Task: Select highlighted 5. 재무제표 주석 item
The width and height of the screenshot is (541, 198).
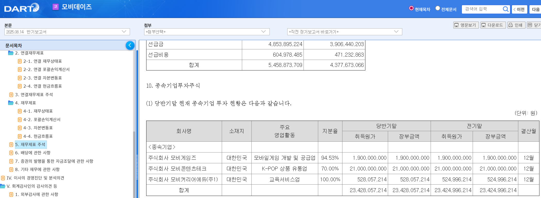Action: click(31, 145)
